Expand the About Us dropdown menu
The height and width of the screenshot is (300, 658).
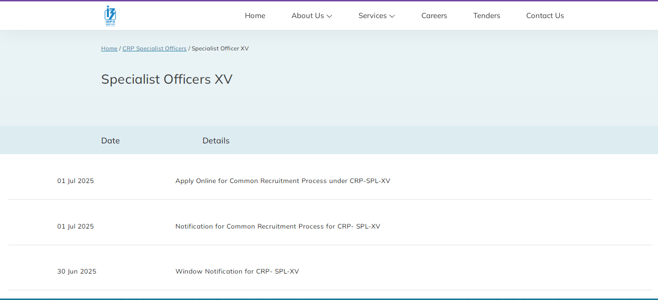pos(312,16)
